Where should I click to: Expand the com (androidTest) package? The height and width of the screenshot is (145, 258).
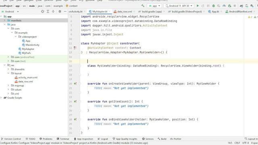point(8,57)
